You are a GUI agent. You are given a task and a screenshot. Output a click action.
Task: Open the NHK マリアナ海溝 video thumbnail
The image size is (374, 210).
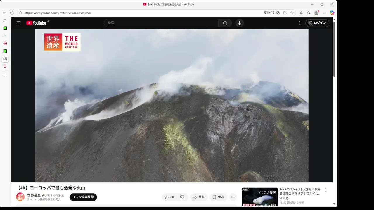[x=260, y=197]
